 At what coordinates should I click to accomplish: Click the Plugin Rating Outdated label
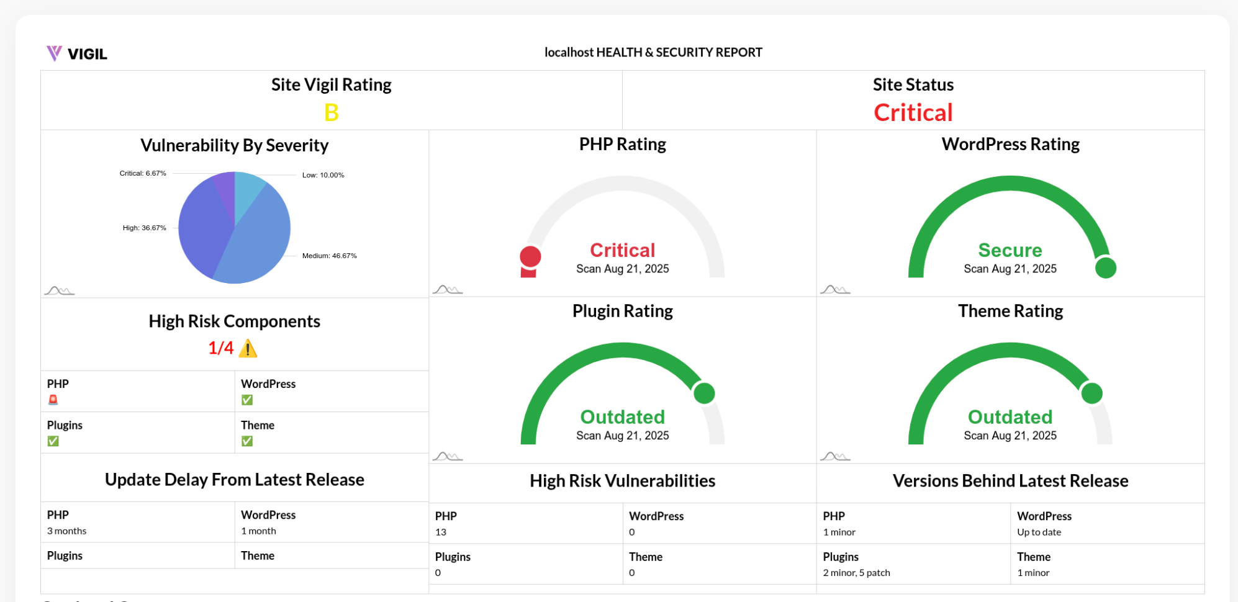pyautogui.click(x=622, y=416)
